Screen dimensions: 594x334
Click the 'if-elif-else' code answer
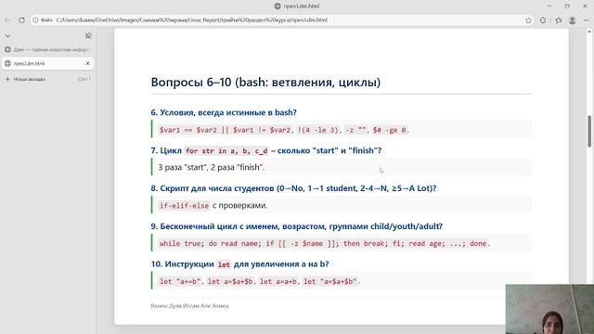(x=184, y=205)
